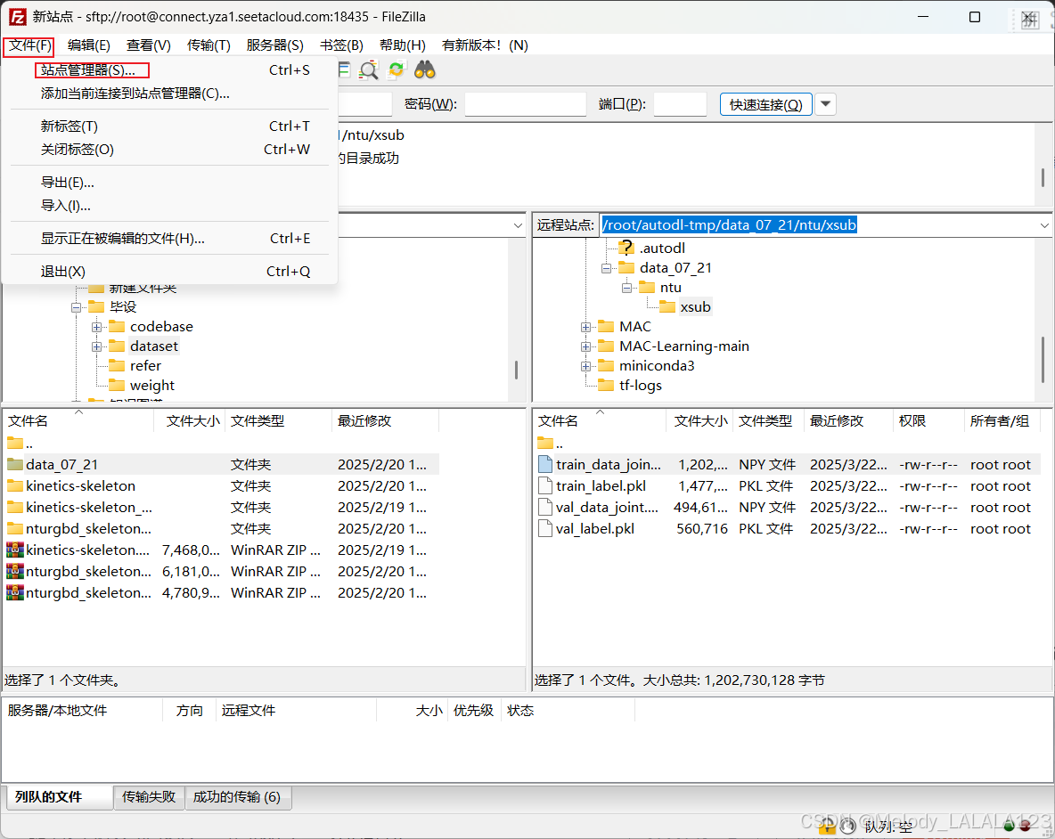This screenshot has width=1055, height=839.
Task: Sort local files by 最近修改 column
Action: [385, 421]
